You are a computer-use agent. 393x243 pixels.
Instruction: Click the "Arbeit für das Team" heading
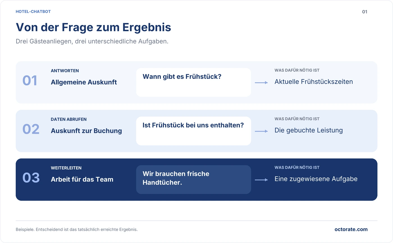click(82, 180)
